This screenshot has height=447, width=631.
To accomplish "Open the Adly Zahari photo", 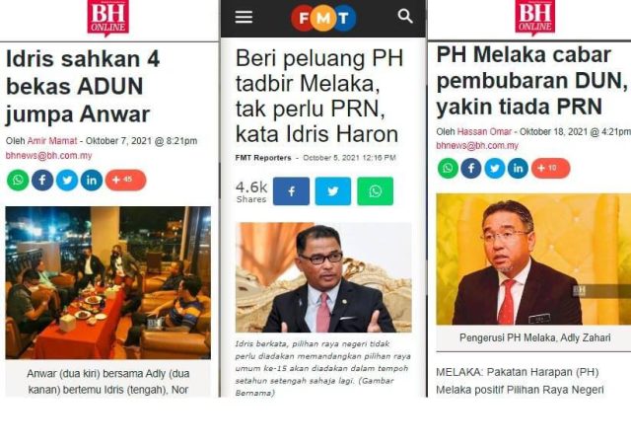I will pyautogui.click(x=533, y=260).
